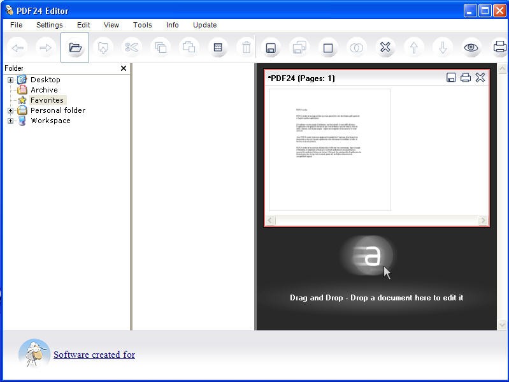Click the import document arrow icon
Screen dimensions: 509x382
103,48
